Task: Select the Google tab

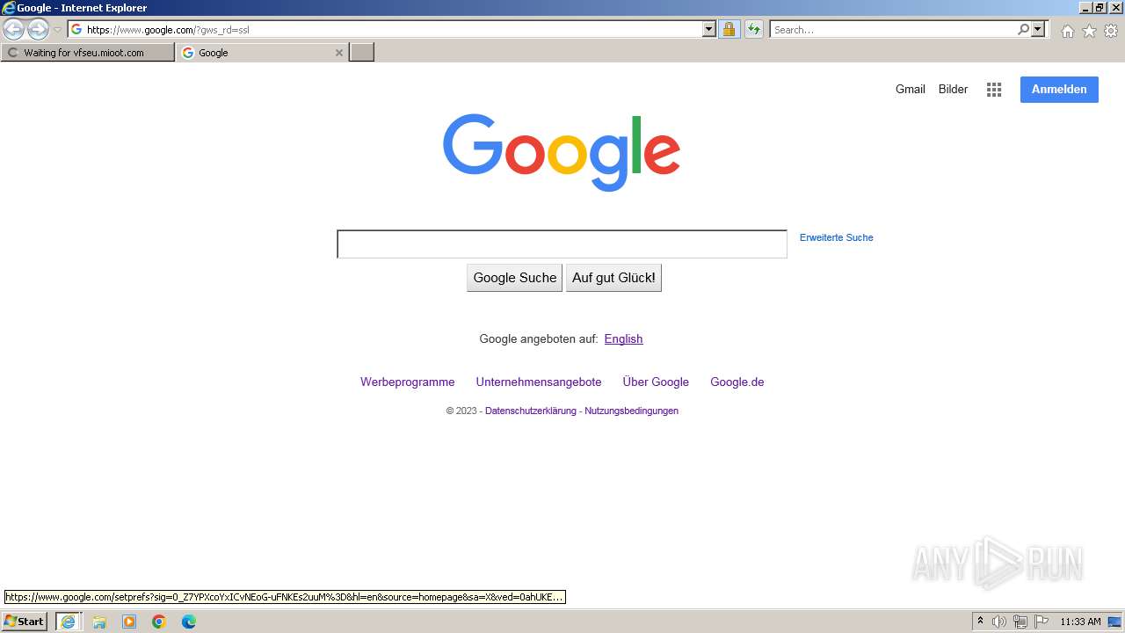Action: pos(255,53)
